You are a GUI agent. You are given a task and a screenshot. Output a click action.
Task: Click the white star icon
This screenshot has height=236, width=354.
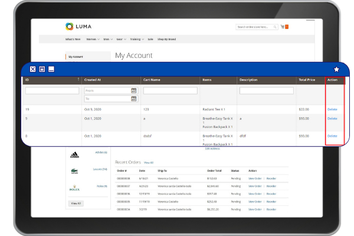point(336,69)
